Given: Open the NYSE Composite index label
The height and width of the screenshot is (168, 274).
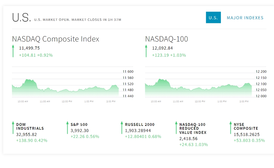Looking at the screenshot, I should [x=246, y=126].
